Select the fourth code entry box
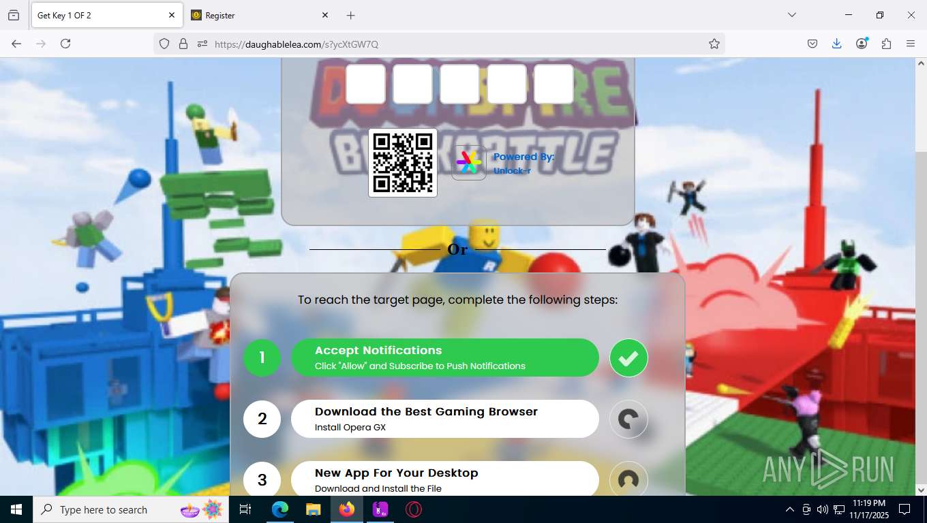The height and width of the screenshot is (523, 927). 506,84
